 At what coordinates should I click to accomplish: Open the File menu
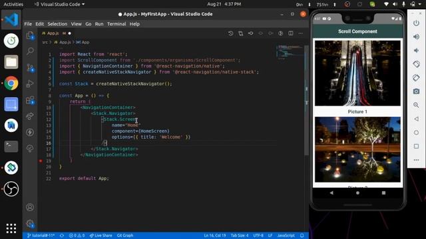(x=28, y=24)
